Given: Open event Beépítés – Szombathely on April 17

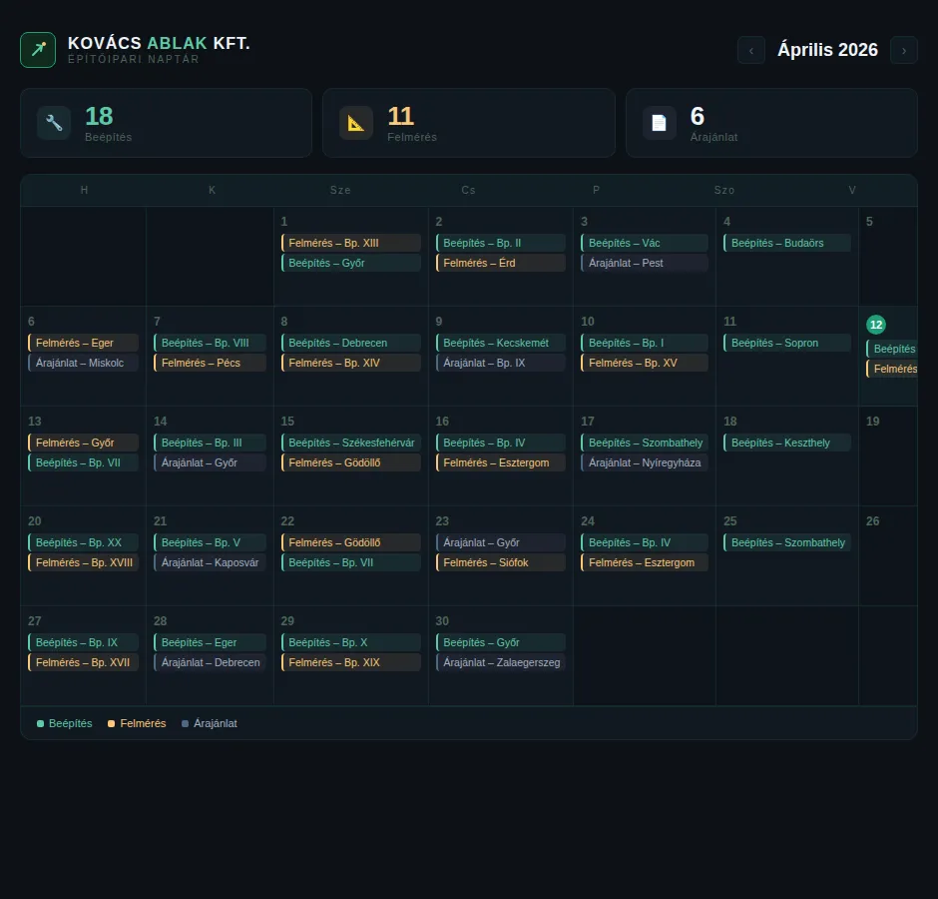Looking at the screenshot, I should 645,444.
